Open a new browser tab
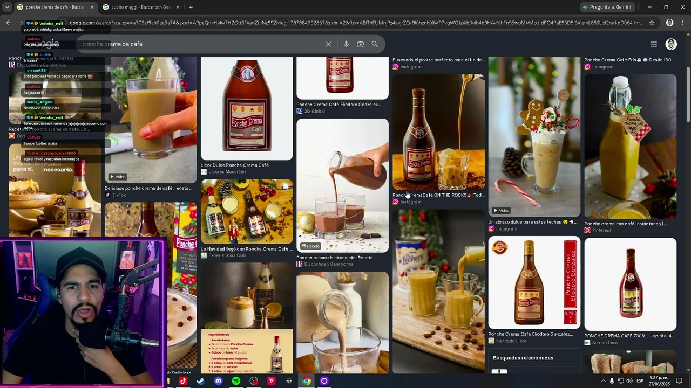691x388 pixels. pos(191,7)
